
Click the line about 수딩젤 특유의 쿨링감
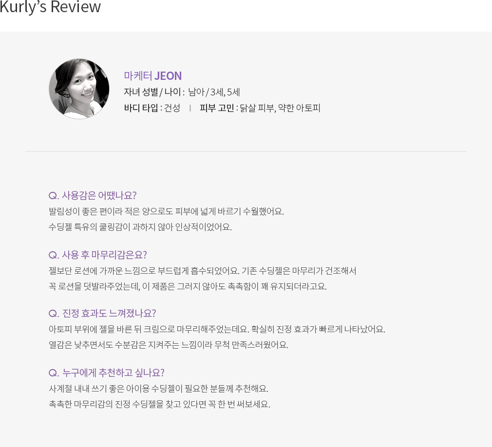140,227
